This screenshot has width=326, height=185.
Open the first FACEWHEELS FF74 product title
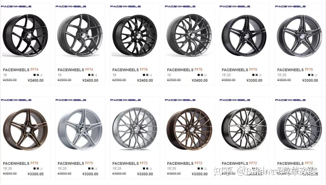(x=21, y=70)
